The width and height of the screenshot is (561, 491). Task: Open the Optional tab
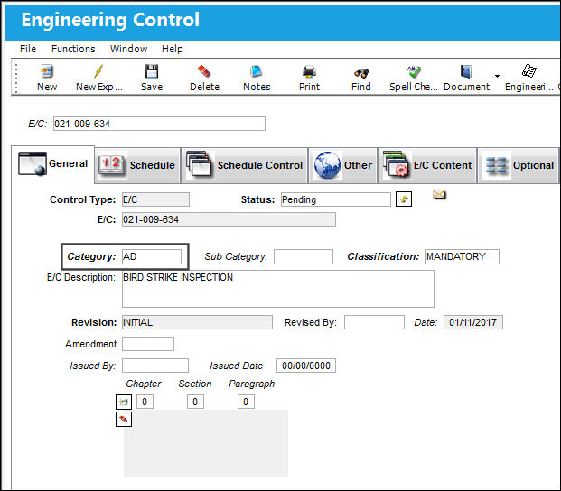point(518,165)
